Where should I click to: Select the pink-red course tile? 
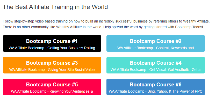[52, 87]
